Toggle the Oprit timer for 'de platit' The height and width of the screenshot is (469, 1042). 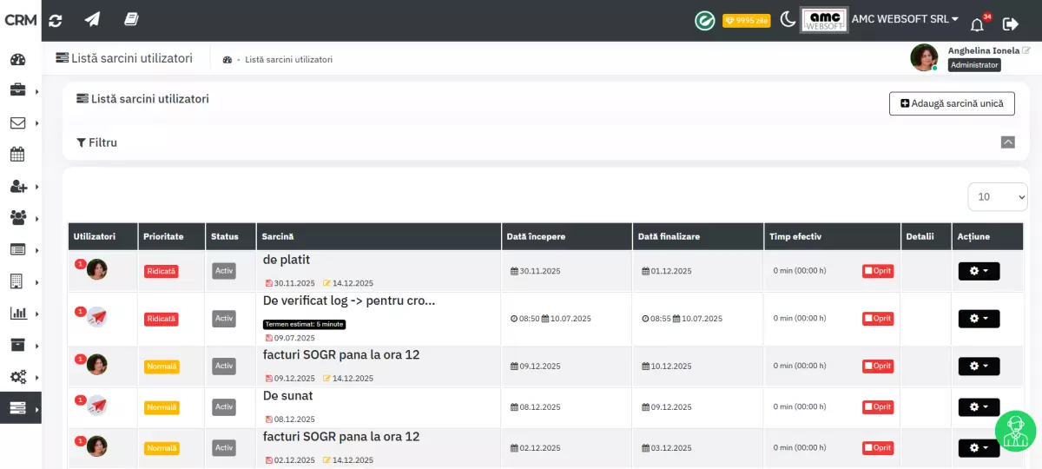(x=877, y=271)
